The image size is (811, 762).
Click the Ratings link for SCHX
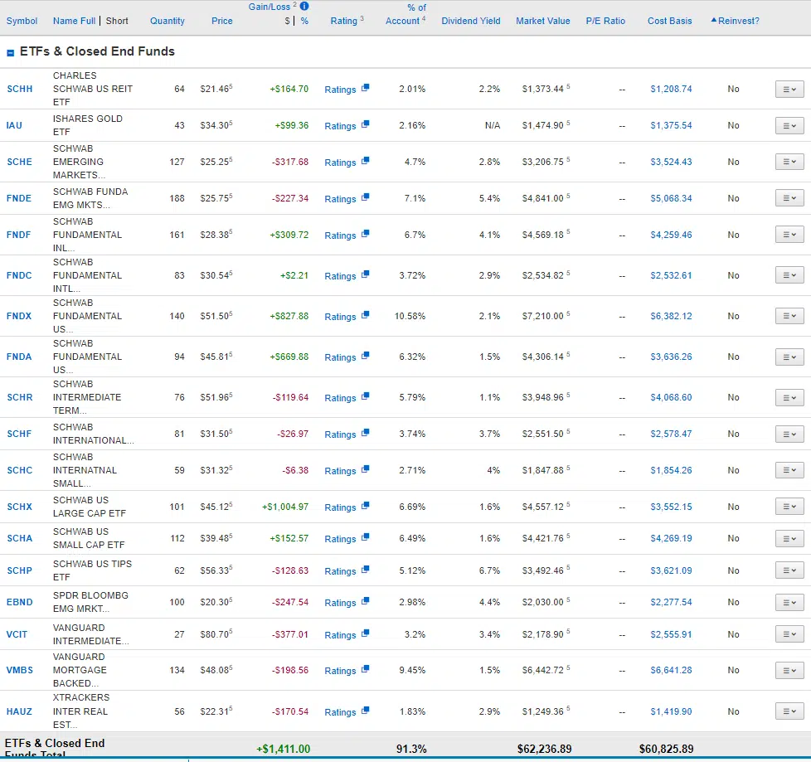pos(340,507)
